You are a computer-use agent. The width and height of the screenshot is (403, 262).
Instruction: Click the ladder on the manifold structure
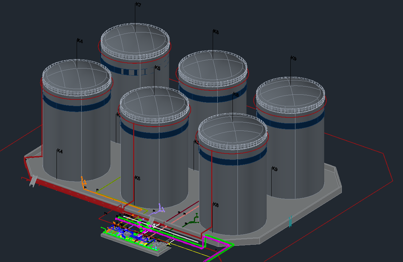(x=151, y=221)
